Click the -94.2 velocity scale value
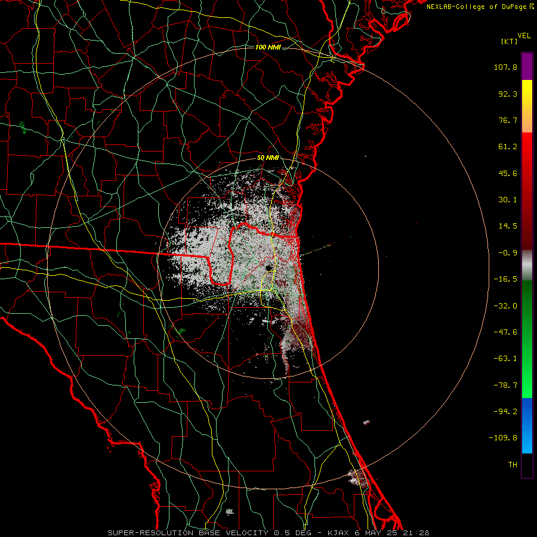The image size is (537, 537). pyautogui.click(x=505, y=411)
